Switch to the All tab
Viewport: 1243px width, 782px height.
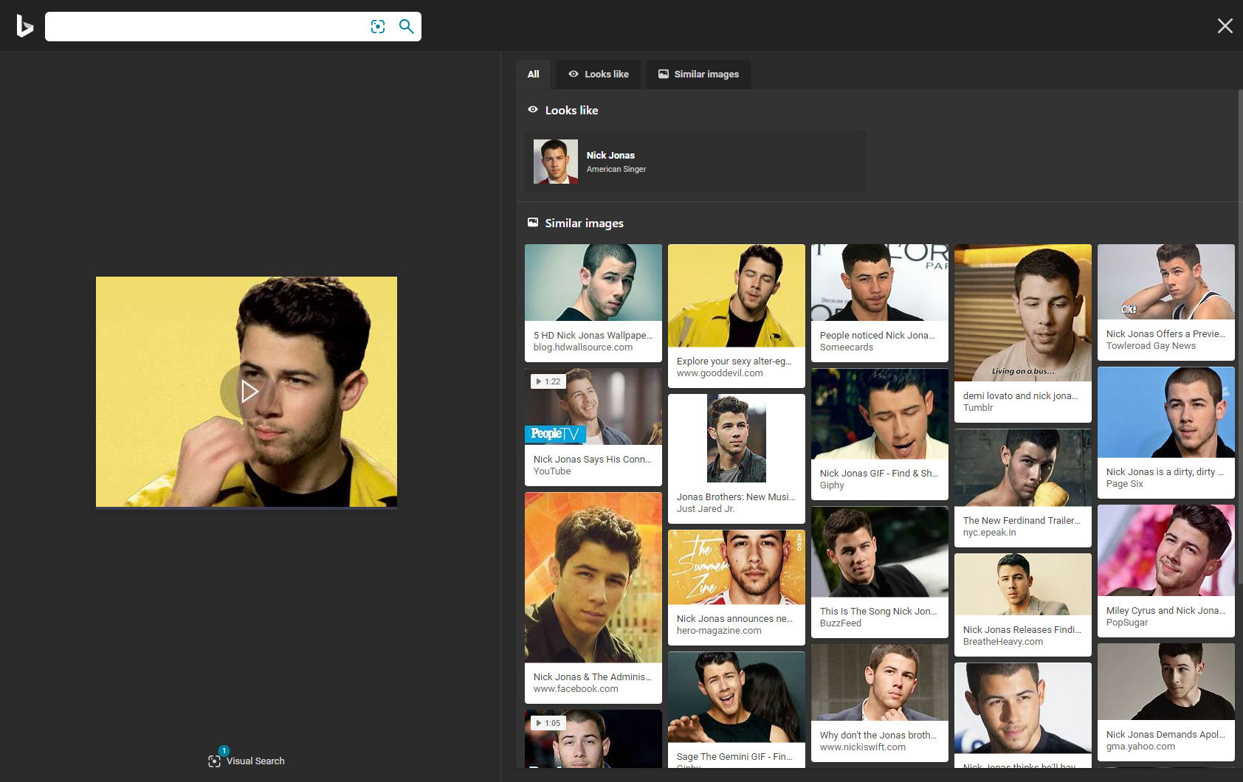[x=533, y=75]
